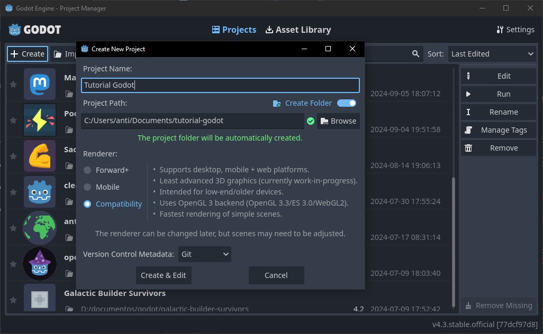This screenshot has height=334, width=543.
Task: Switch to the Asset Library tab
Action: click(298, 30)
